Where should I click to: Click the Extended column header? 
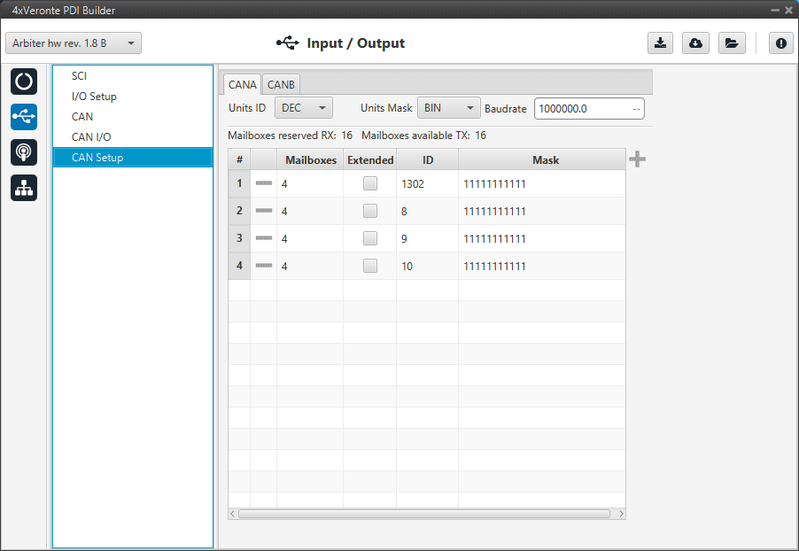tap(370, 160)
